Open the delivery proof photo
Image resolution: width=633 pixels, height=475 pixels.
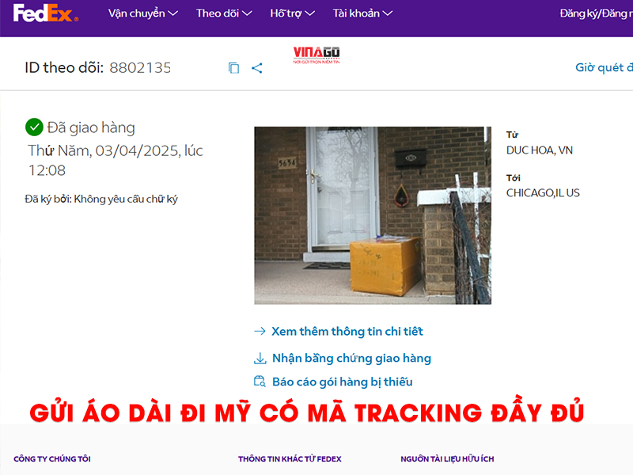pos(373,215)
